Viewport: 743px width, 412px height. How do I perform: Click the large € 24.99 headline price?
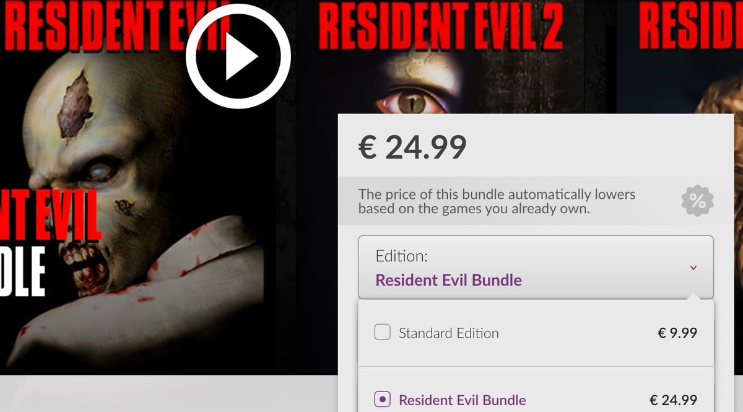coord(412,147)
